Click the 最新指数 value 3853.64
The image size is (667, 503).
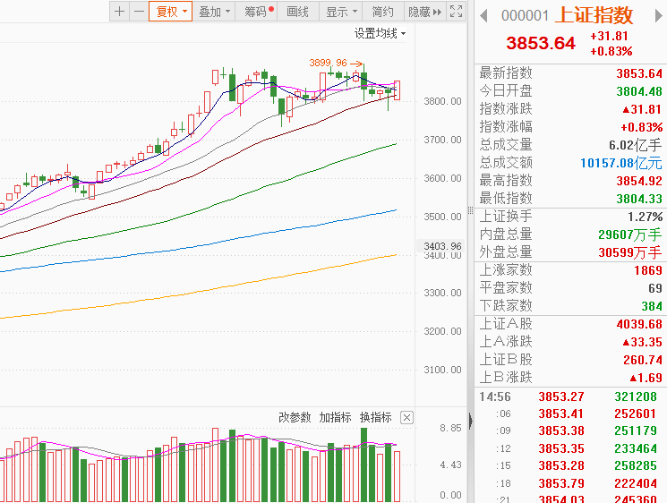click(x=639, y=73)
